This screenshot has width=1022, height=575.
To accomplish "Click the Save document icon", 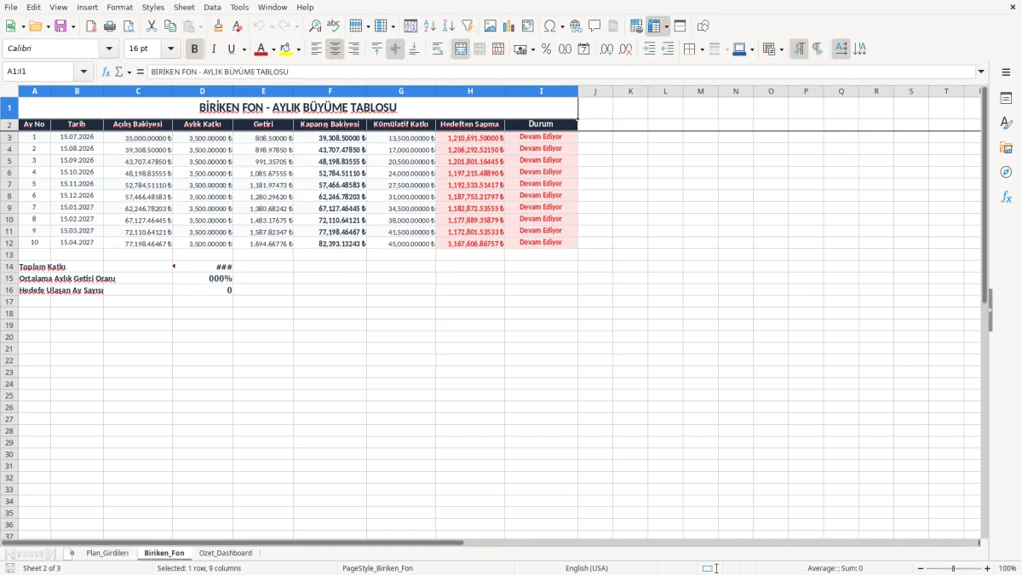I will [x=60, y=26].
